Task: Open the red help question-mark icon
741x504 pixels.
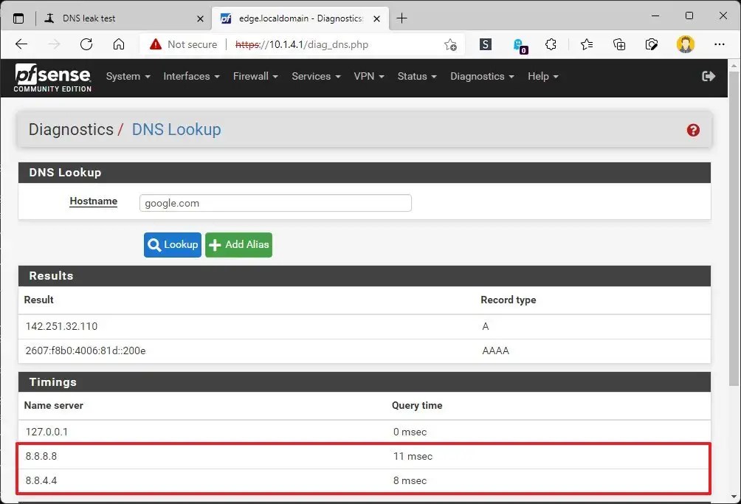Action: 692,129
